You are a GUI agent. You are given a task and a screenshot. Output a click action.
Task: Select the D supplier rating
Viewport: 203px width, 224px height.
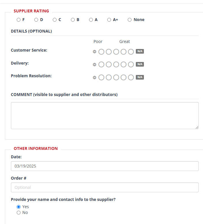click(36, 20)
